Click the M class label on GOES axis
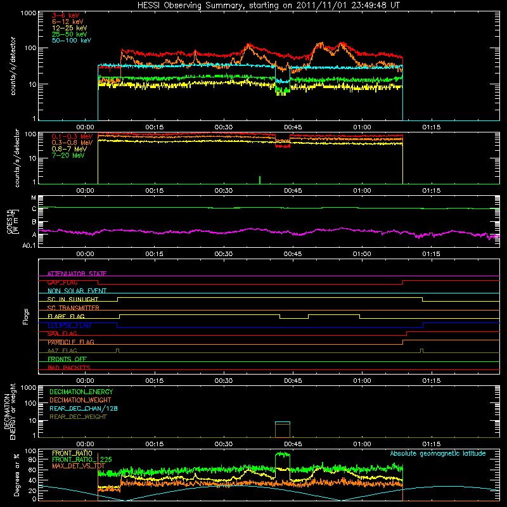 click(34, 197)
